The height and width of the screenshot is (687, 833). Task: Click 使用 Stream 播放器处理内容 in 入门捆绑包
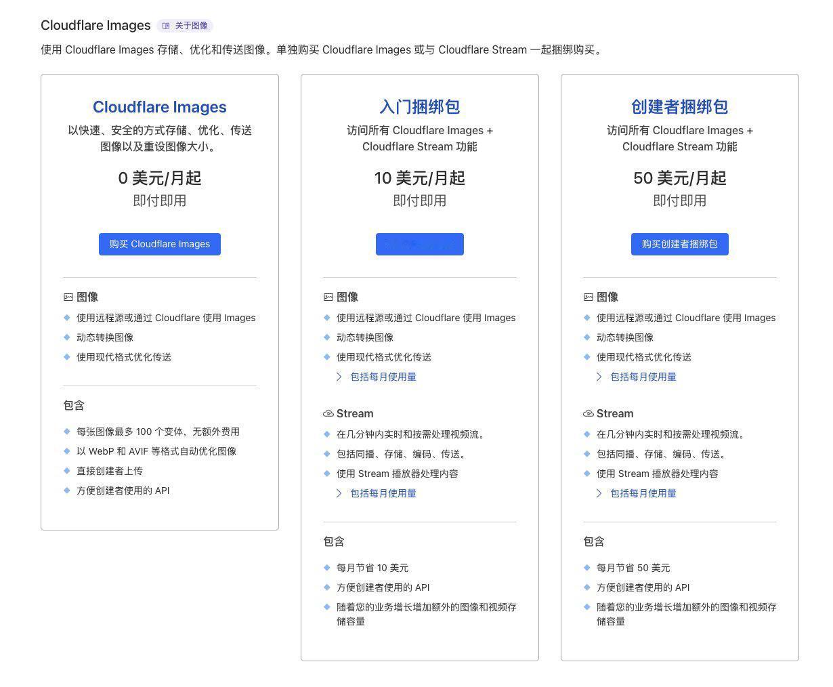coord(398,474)
